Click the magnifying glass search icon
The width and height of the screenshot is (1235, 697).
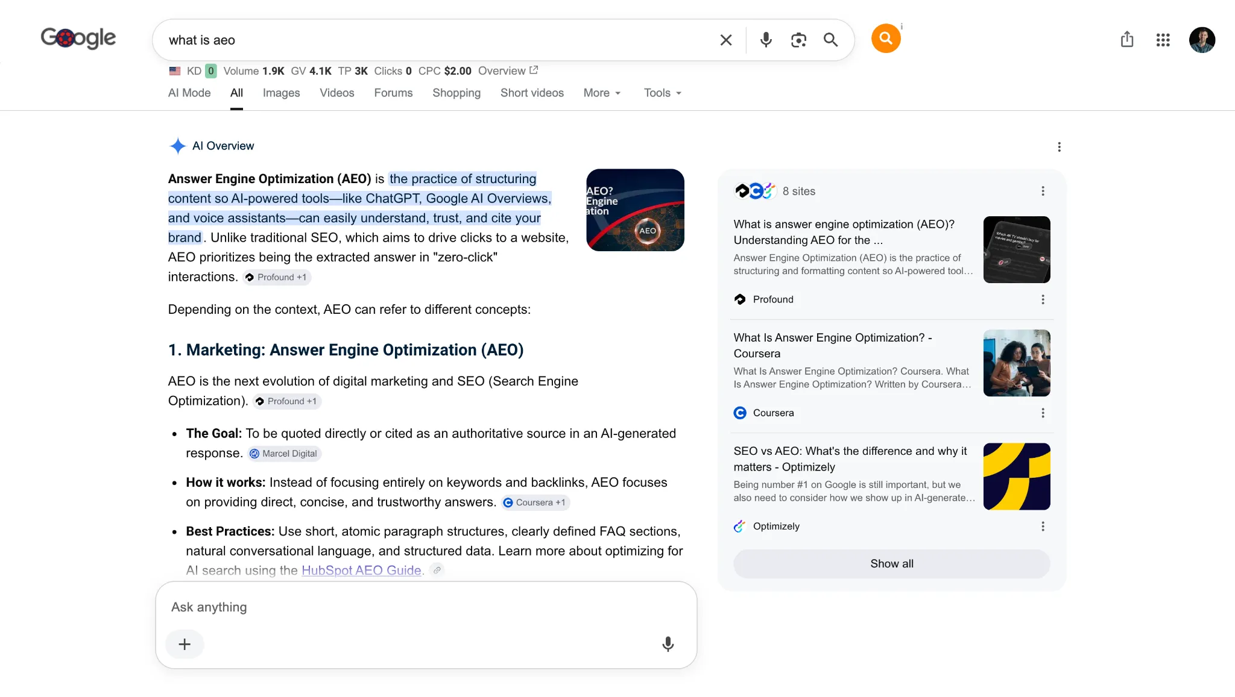[x=831, y=40]
